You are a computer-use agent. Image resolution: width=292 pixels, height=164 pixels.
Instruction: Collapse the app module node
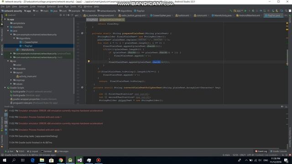[x=5, y=19]
